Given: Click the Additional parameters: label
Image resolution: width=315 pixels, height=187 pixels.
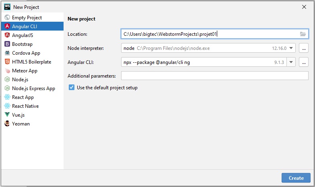Looking at the screenshot, I should point(92,76).
